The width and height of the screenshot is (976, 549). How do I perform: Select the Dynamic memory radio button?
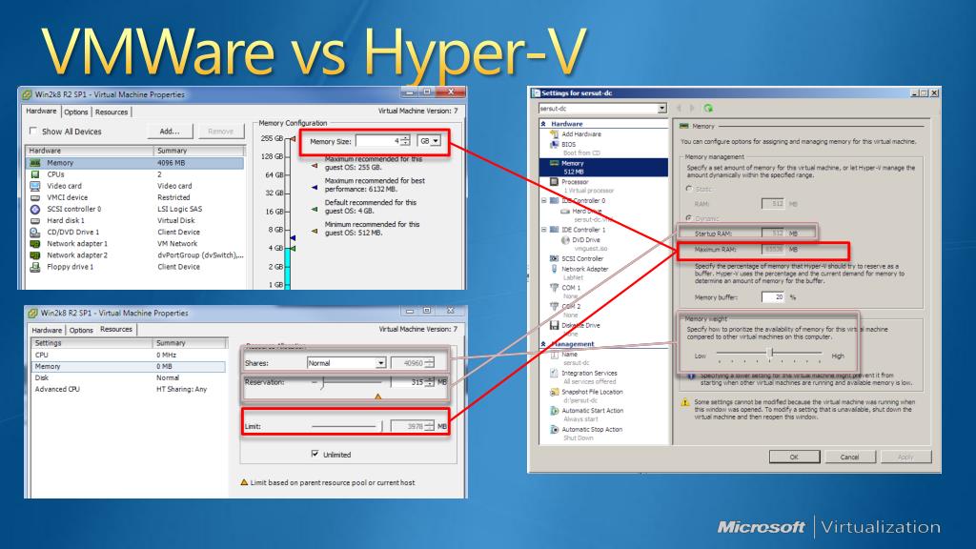[x=689, y=218]
